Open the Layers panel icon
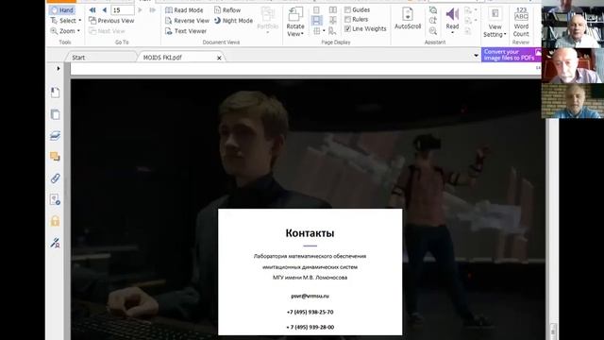 (x=55, y=135)
